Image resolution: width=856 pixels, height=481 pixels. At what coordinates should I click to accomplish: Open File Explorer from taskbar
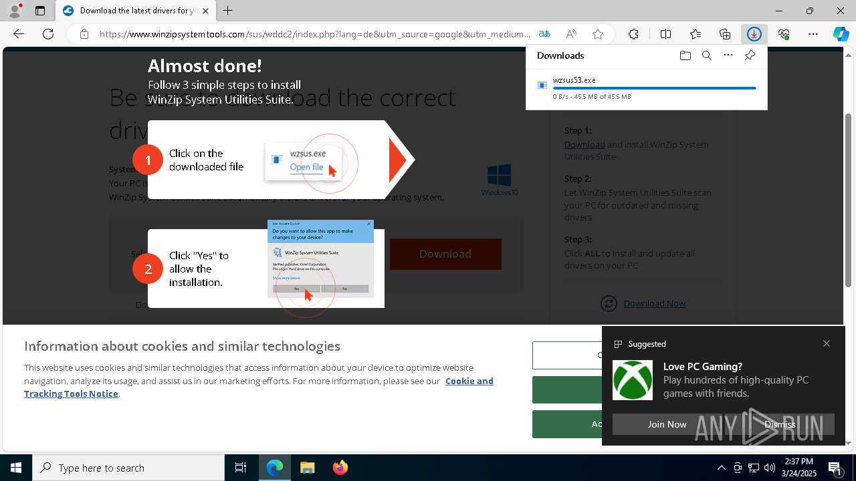coord(308,468)
